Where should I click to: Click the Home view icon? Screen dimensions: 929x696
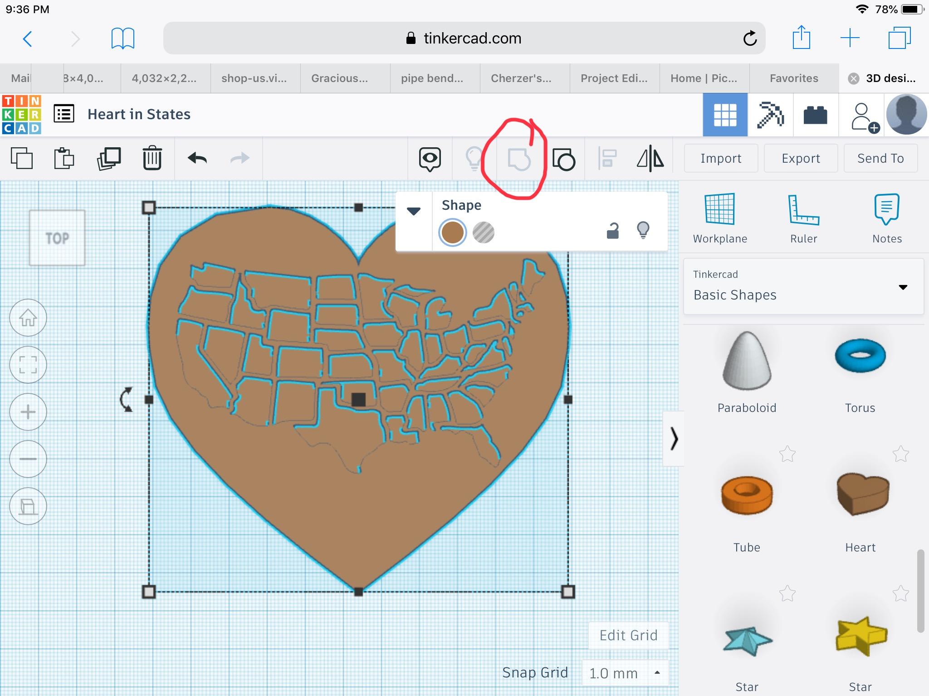click(28, 318)
